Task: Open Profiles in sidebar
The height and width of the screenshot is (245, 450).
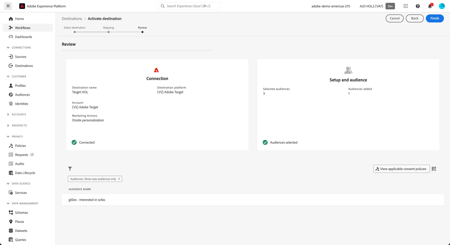Action: click(28, 86)
